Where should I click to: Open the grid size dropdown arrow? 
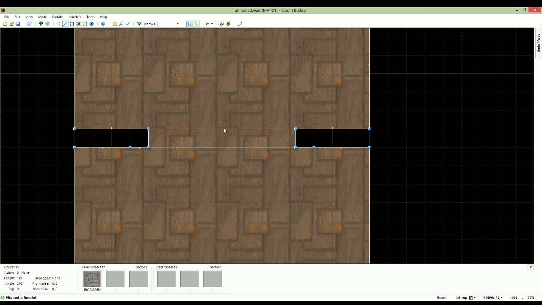point(475,297)
